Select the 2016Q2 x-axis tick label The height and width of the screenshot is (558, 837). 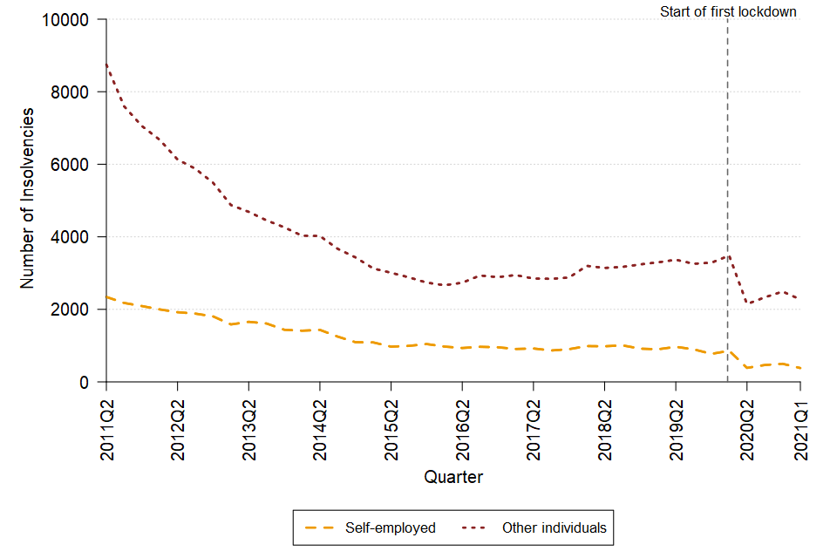coord(462,425)
